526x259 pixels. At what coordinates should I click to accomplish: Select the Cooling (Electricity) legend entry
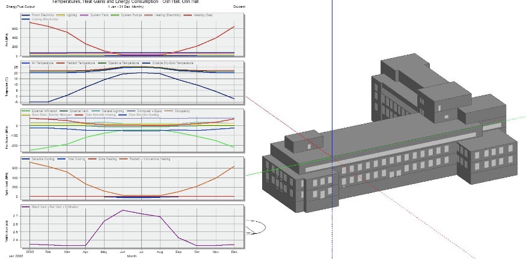(40, 19)
